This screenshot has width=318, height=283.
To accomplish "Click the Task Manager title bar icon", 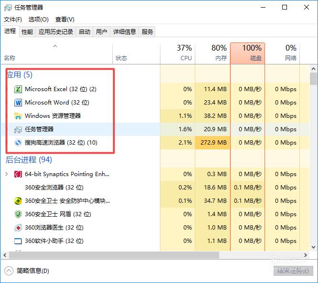I will [x=8, y=8].
